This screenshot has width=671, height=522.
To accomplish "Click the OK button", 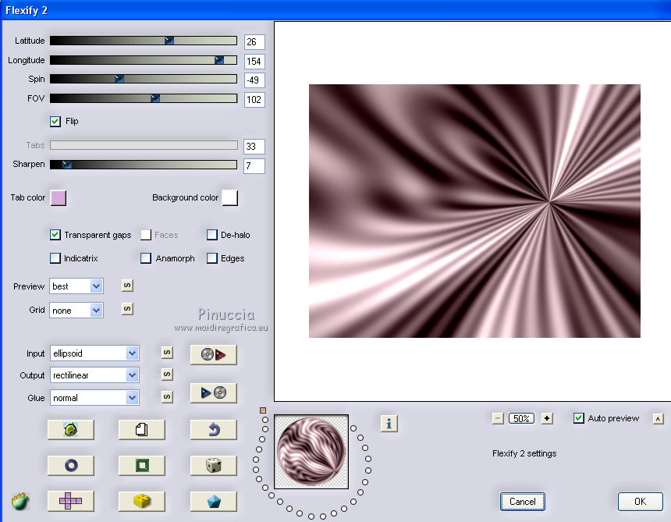I will pos(641,502).
